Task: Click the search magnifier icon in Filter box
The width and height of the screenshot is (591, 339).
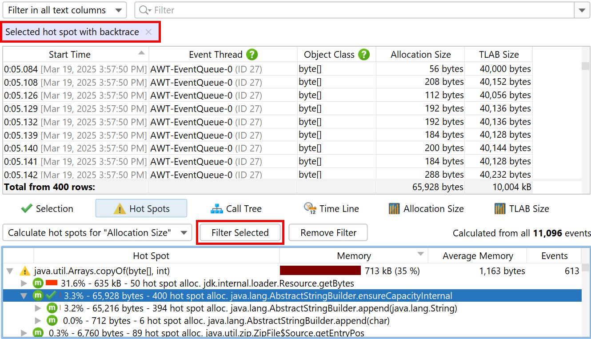Action: pos(144,10)
